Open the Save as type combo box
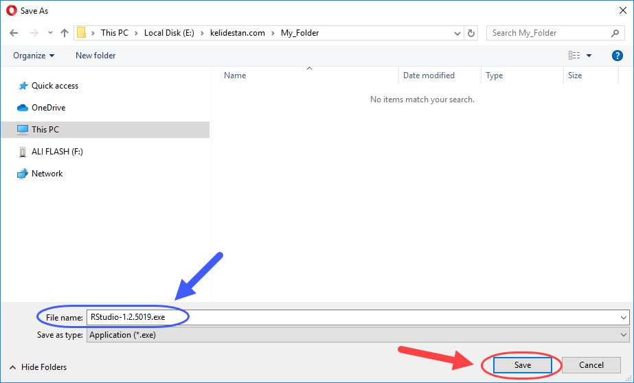This screenshot has width=634, height=383. pyautogui.click(x=358, y=335)
